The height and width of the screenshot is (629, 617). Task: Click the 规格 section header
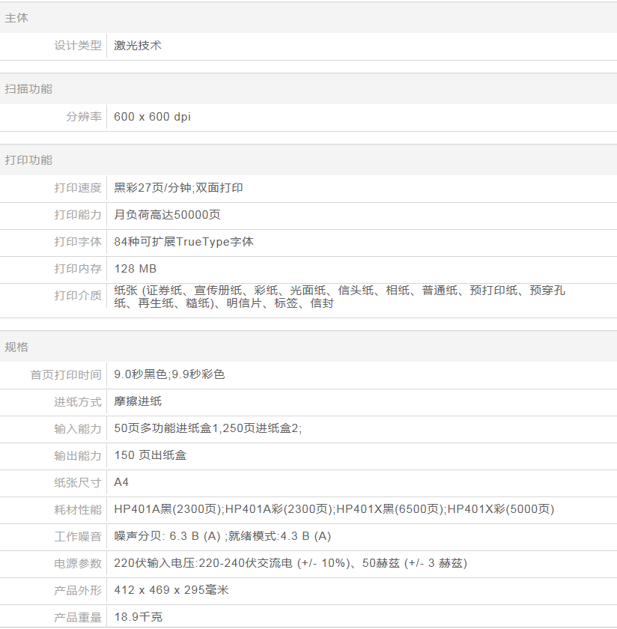point(16,347)
